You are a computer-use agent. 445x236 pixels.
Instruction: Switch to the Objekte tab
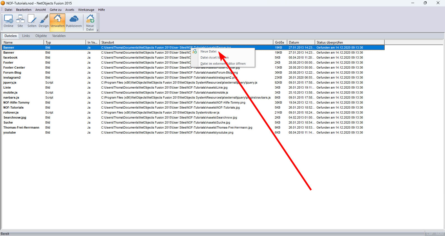tap(41, 36)
